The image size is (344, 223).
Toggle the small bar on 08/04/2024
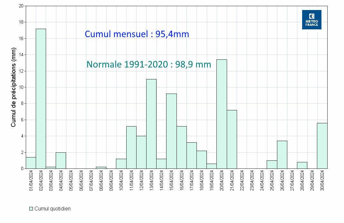point(101,167)
